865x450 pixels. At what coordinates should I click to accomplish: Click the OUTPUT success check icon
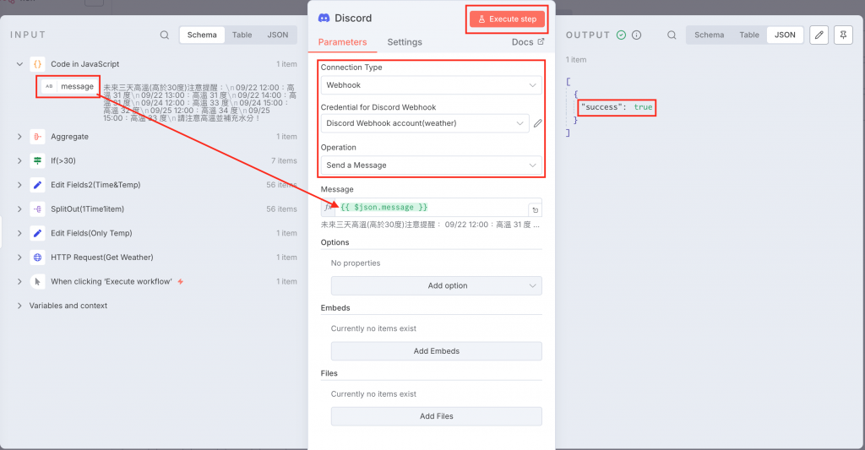pyautogui.click(x=621, y=35)
